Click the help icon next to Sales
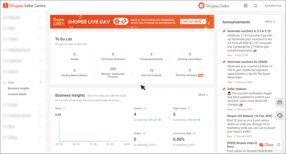Screen dimensions: 286x154 (x=64, y=108)
